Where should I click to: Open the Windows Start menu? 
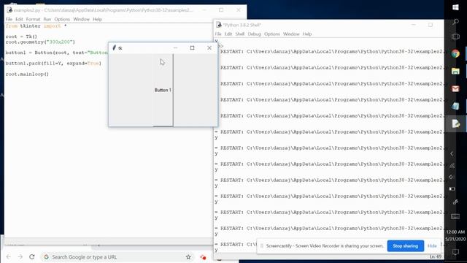(455, 7)
